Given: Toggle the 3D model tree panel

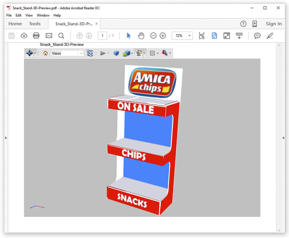Looking at the screenshot, I should [90, 53].
